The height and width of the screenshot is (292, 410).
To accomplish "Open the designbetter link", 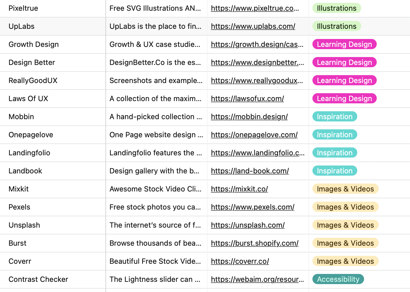I will (x=257, y=62).
